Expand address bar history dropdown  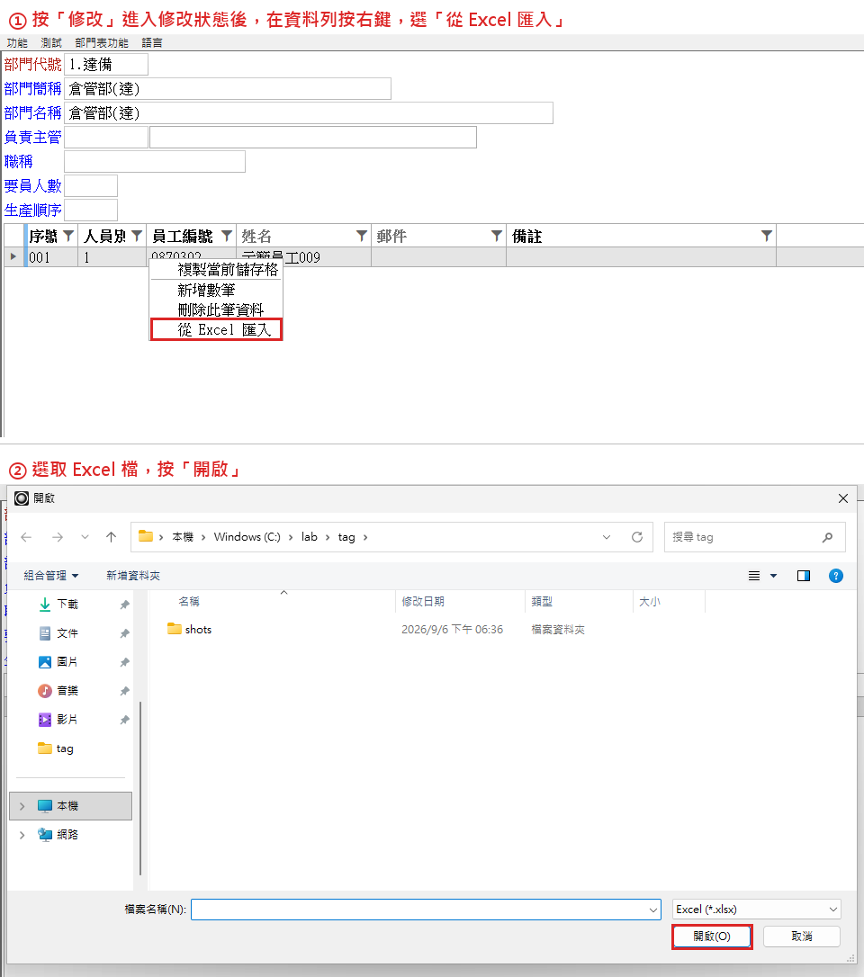click(x=607, y=537)
